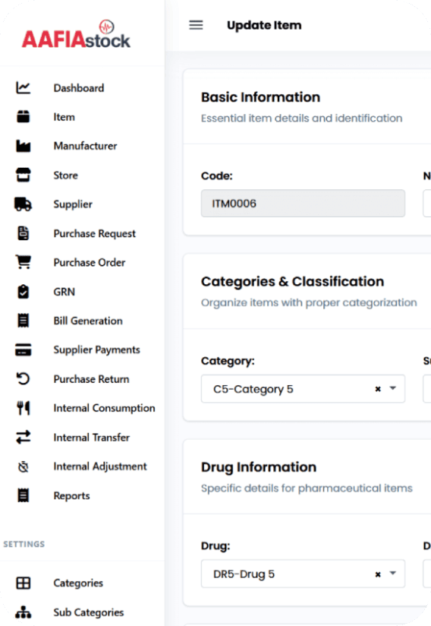Click the GRN clipboard check icon
Screen dimensions: 431x626
tap(23, 292)
